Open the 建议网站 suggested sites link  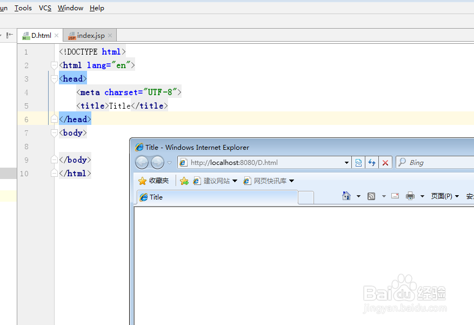pyautogui.click(x=212, y=181)
